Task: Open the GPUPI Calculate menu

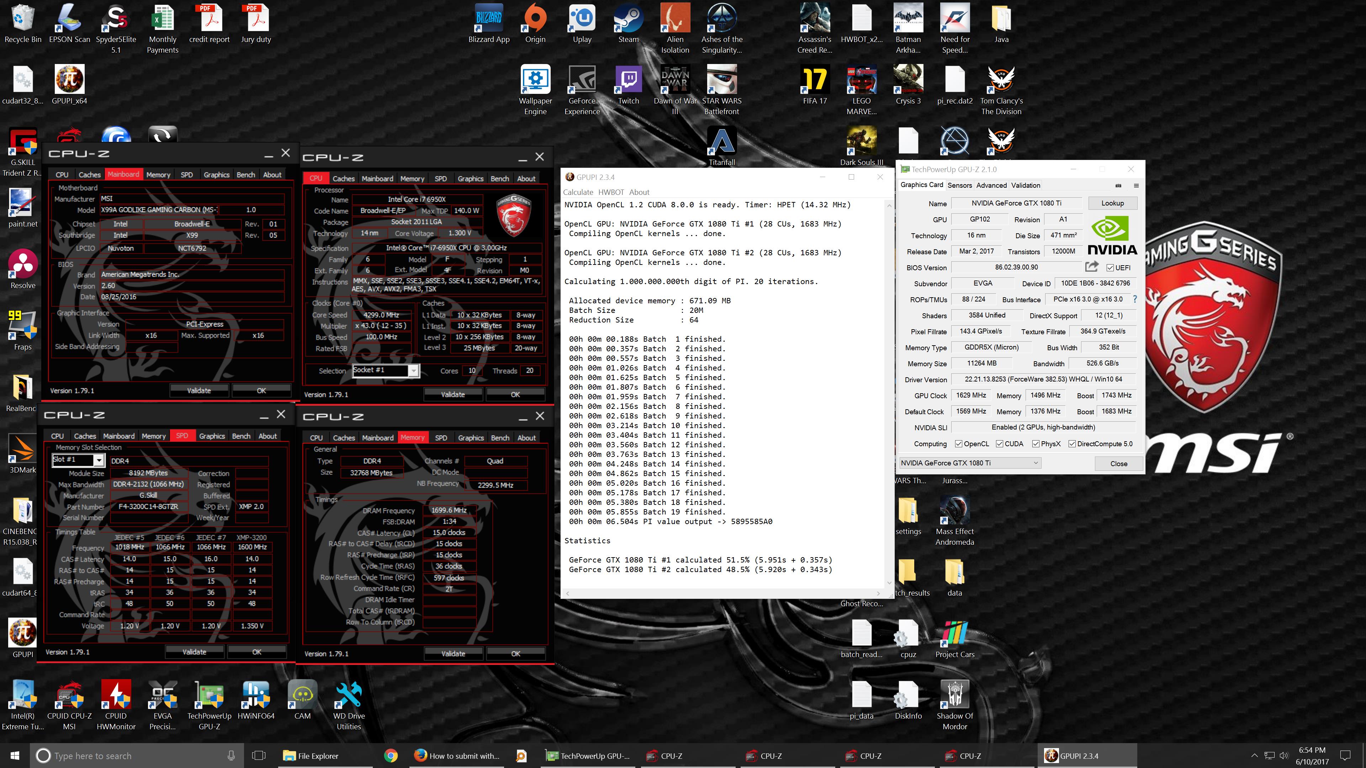Action: click(577, 192)
